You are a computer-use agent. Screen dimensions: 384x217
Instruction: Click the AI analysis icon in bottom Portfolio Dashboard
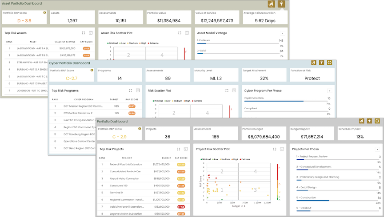tap(362, 121)
